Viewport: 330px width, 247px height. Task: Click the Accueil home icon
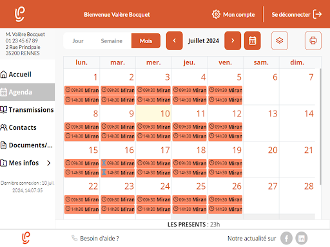pyautogui.click(x=4, y=75)
